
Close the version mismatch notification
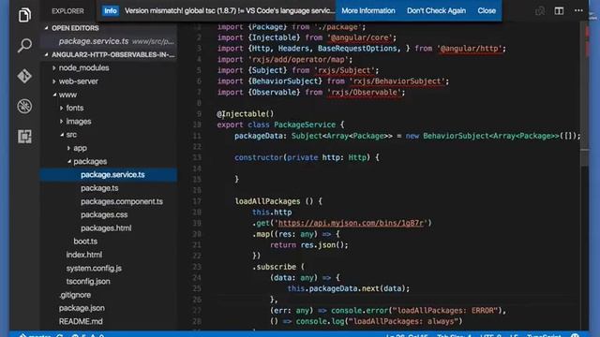[487, 10]
